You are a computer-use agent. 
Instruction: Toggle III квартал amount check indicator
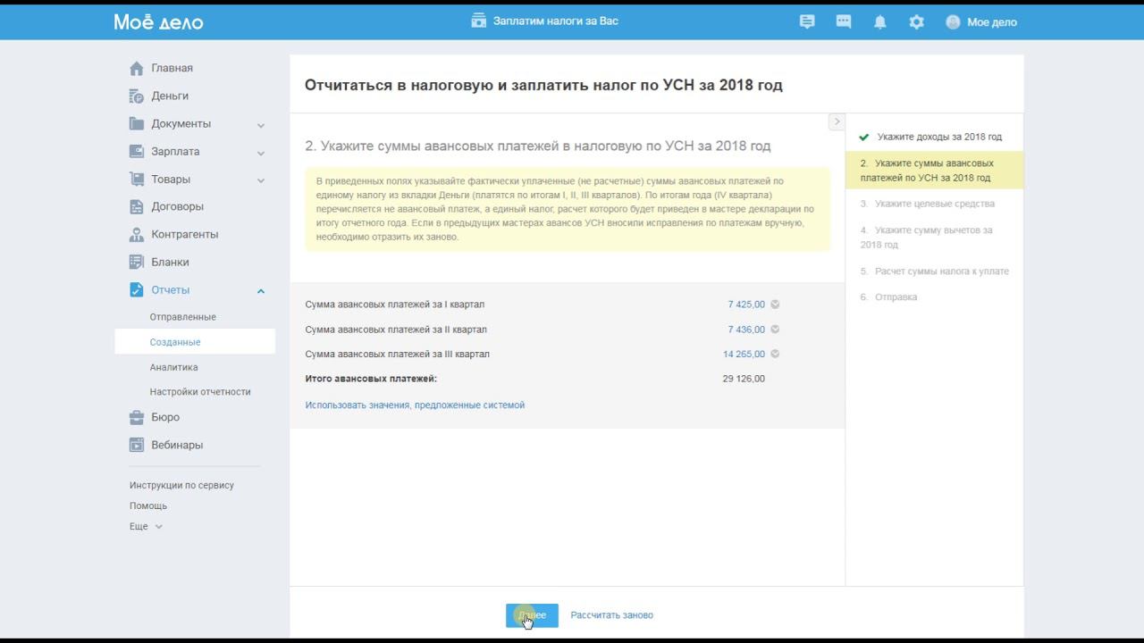pos(776,354)
